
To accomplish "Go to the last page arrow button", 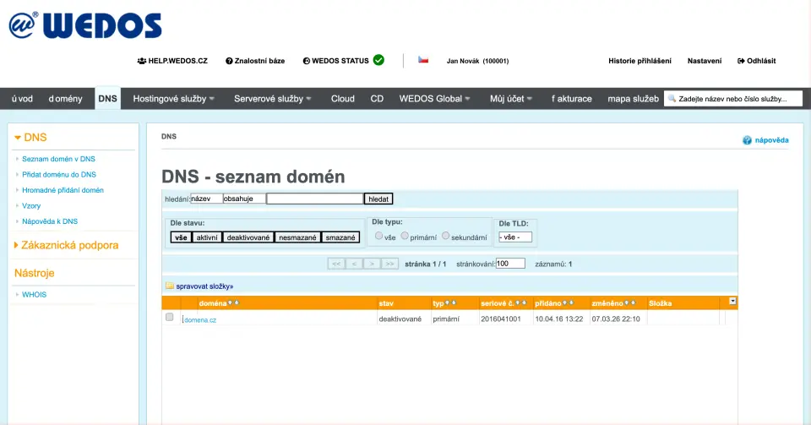I will pyautogui.click(x=389, y=264).
